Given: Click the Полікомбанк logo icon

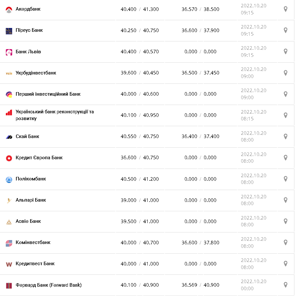Looking at the screenshot, I should tap(9, 179).
